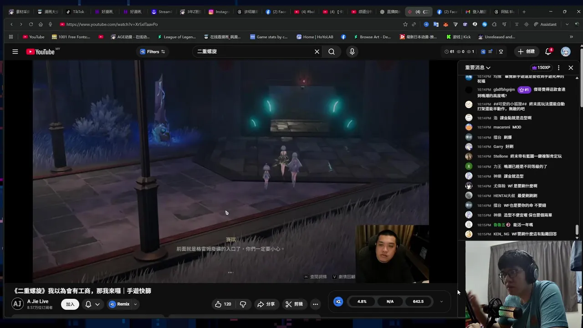Open the 150XP chat points badge
583x328 pixels.
click(542, 67)
